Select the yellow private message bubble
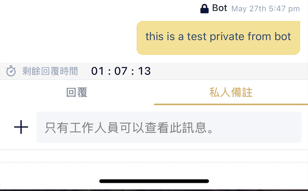This screenshot has height=191, width=308. 218,38
